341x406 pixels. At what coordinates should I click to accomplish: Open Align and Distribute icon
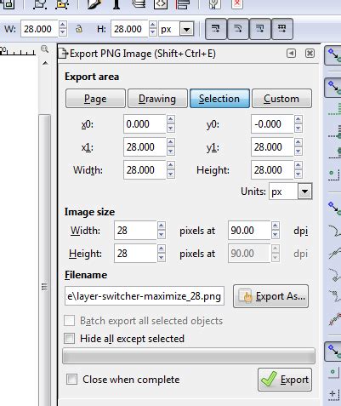coord(183,4)
